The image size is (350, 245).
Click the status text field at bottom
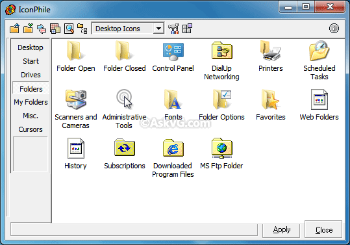[x=134, y=230]
